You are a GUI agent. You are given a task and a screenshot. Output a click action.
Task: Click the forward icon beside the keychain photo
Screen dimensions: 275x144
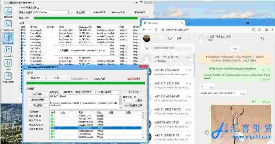(x=207, y=132)
